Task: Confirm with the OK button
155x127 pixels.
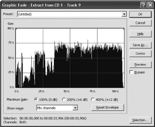Action: point(140,14)
